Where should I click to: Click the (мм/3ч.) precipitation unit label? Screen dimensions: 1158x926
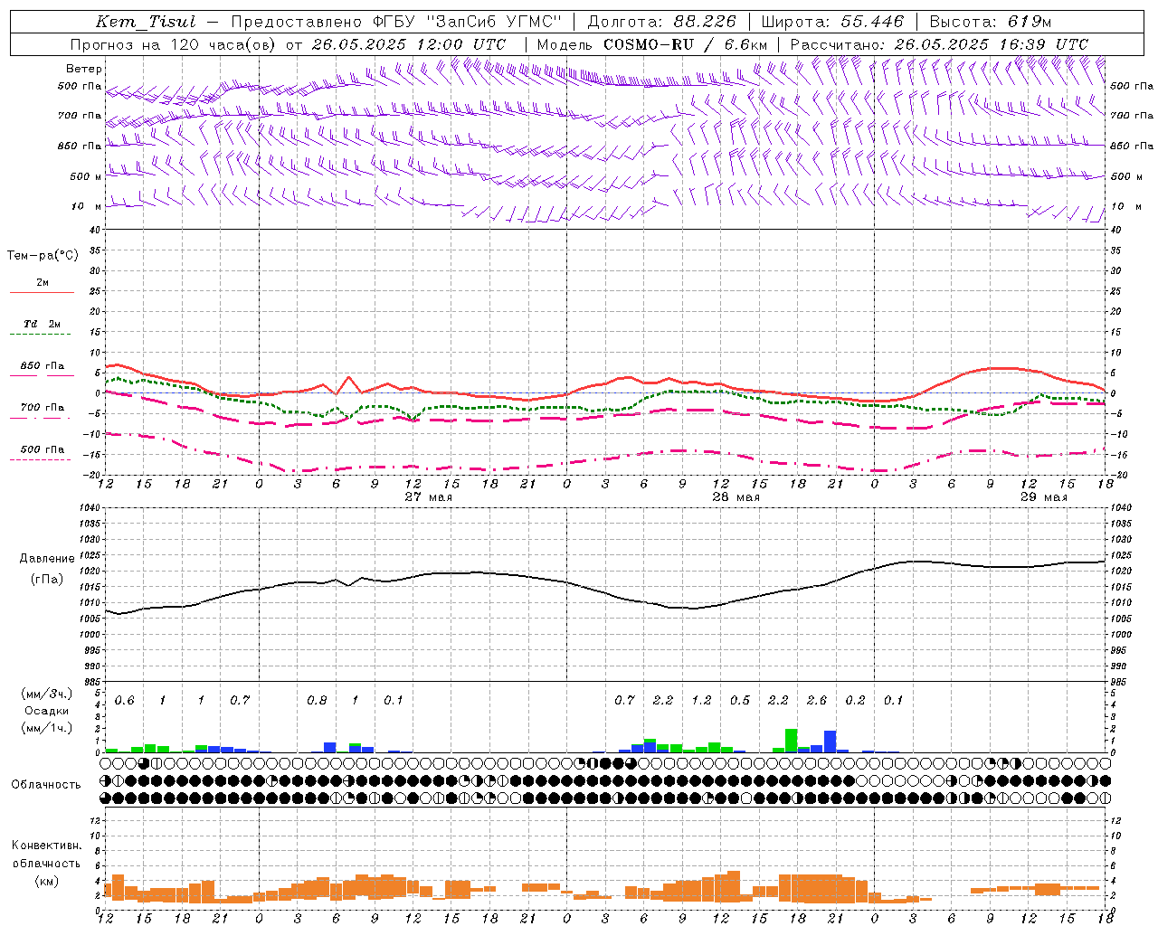click(46, 694)
